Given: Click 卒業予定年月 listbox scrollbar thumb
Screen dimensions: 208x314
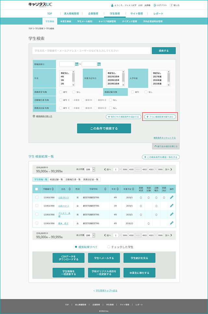Looking at the screenshot, I should (x=123, y=77).
